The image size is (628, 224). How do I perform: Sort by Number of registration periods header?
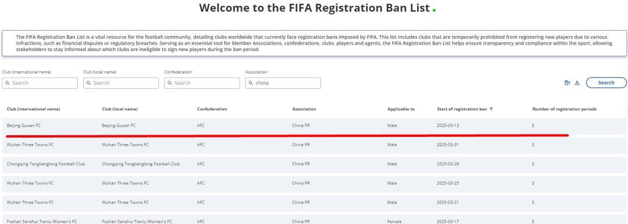point(564,109)
